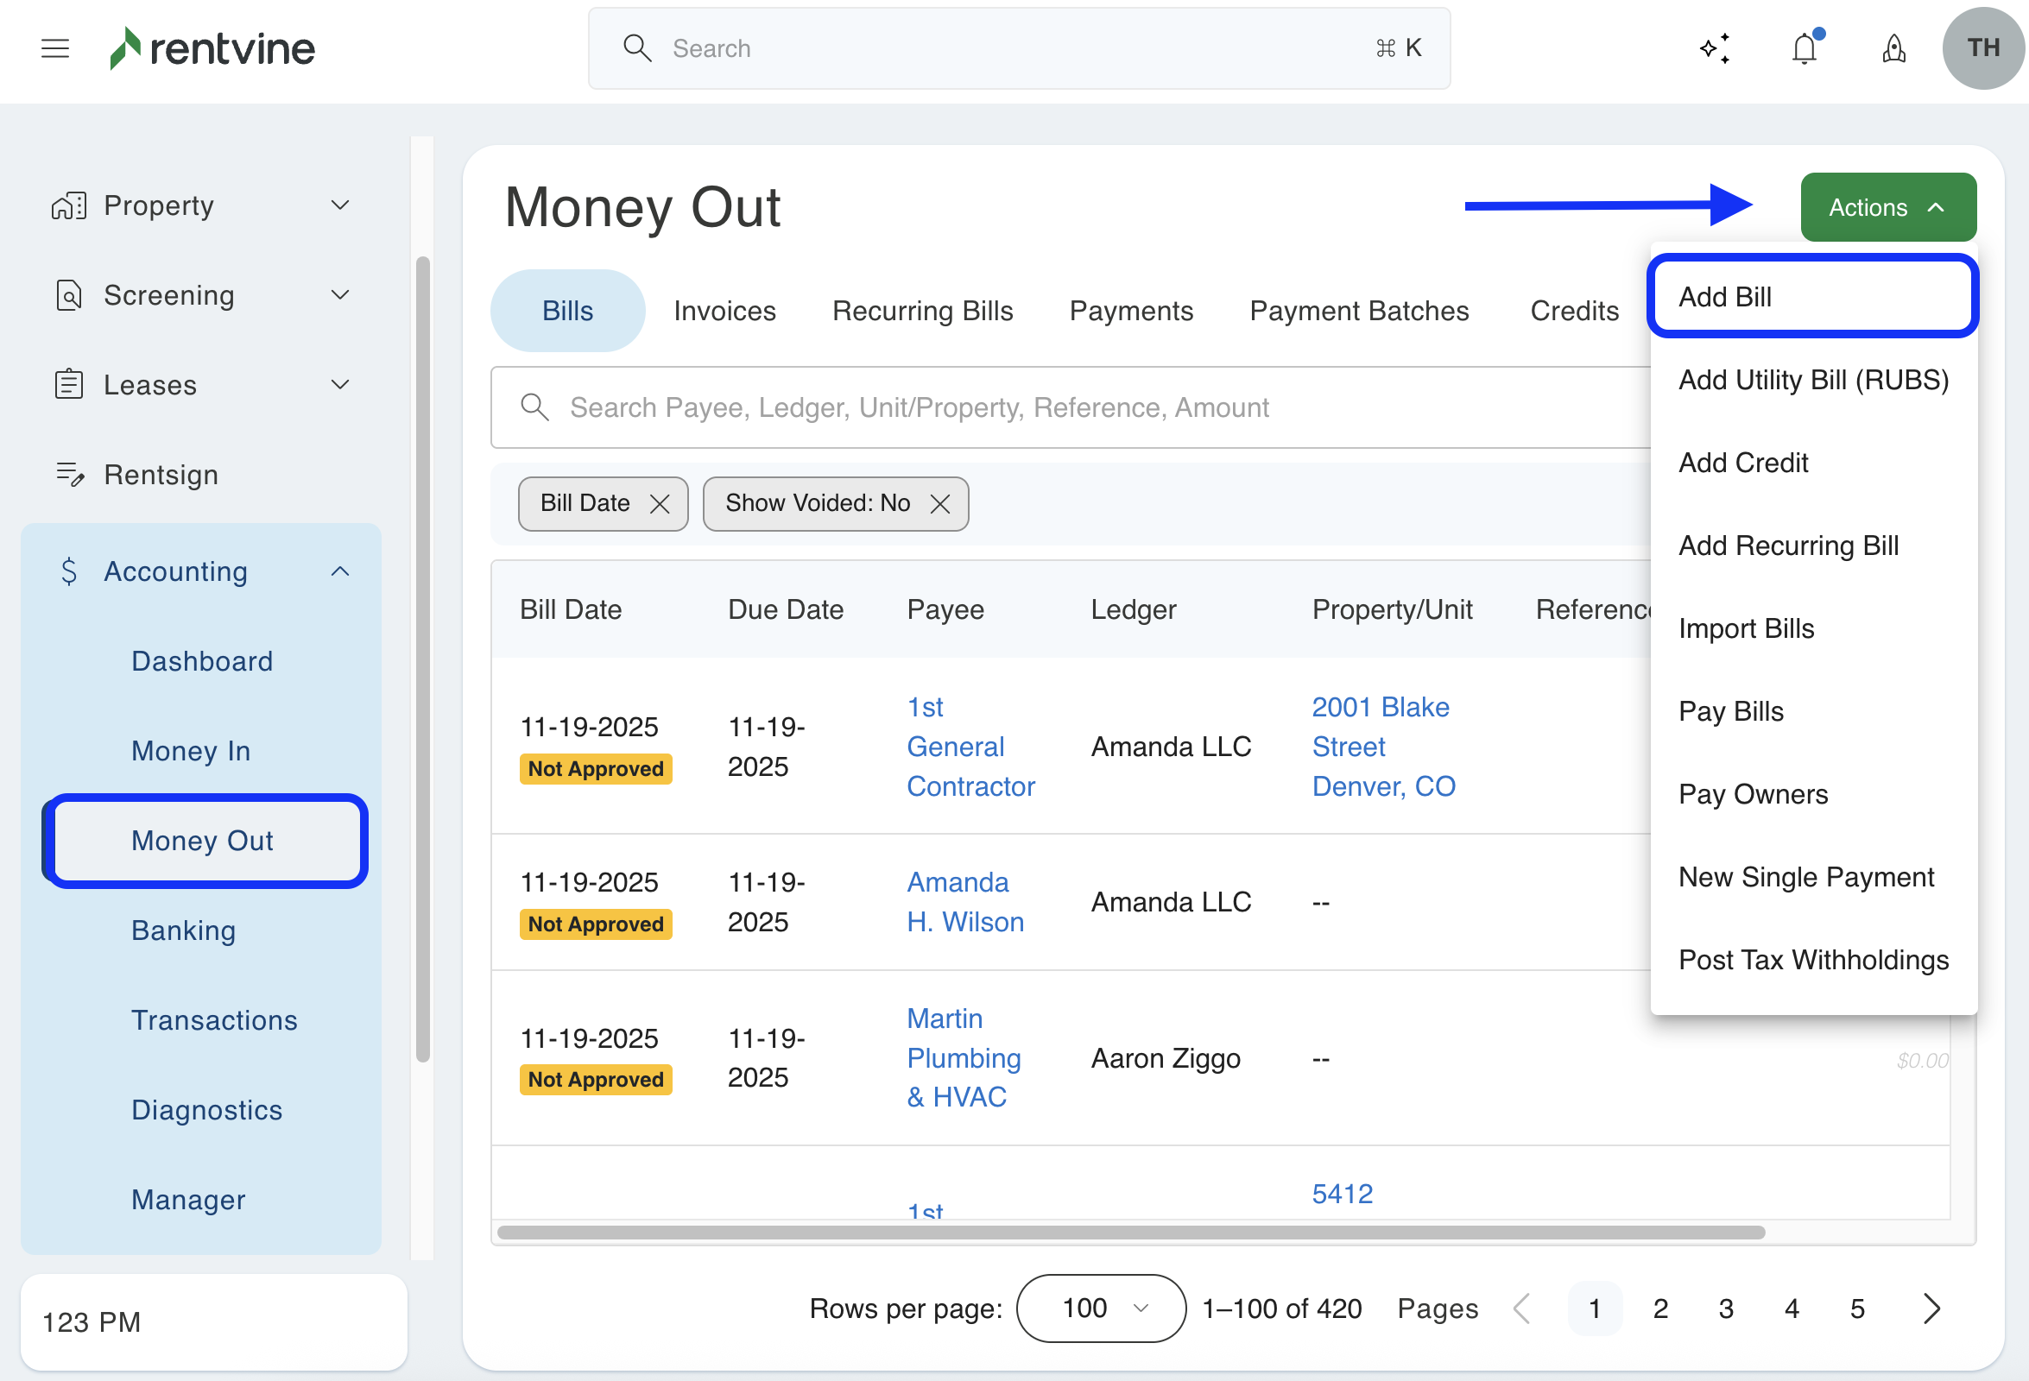Open the Martin Plumbing & HVAC payee link

coord(963,1057)
